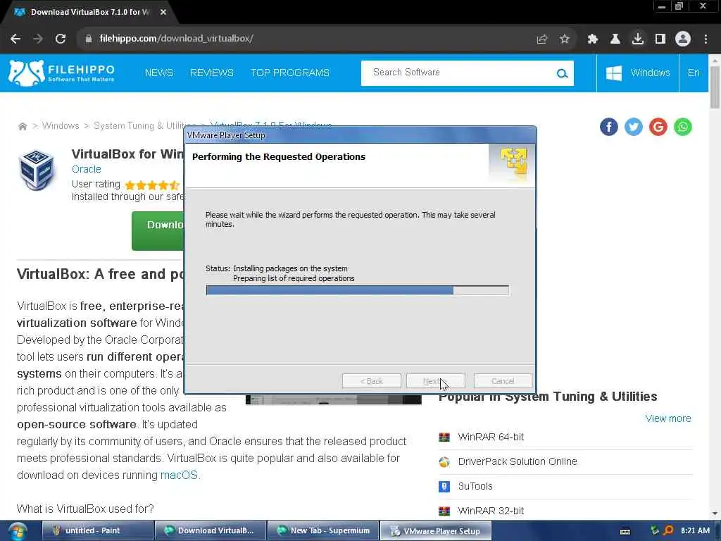Switch to Download VirtualB... taskbar item
Viewport: 721px width, 541px height.
click(x=211, y=531)
